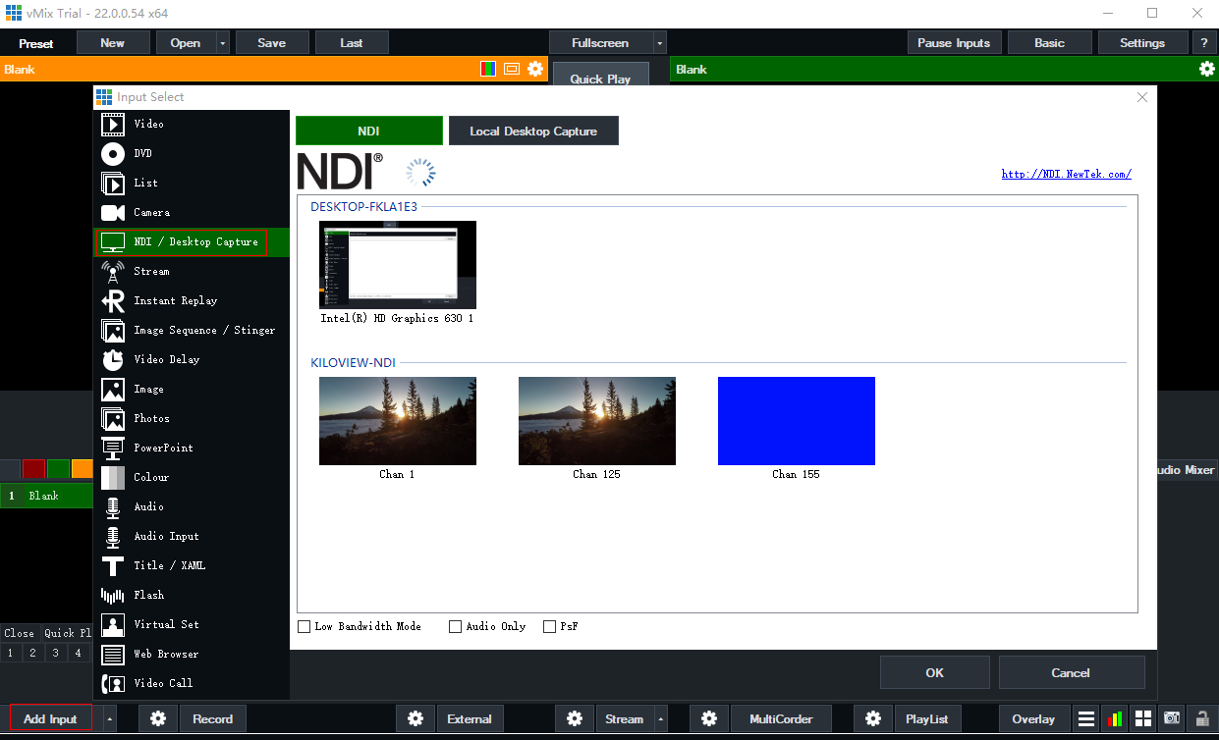Close the Input Select dialog
Image resolution: width=1219 pixels, height=740 pixels.
tap(1141, 97)
